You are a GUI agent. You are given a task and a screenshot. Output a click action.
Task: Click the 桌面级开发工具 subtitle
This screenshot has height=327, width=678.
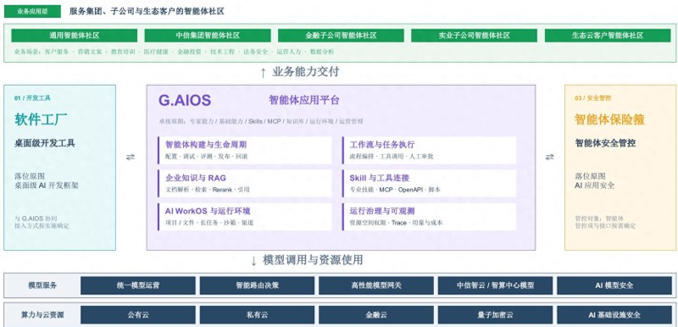(45, 143)
